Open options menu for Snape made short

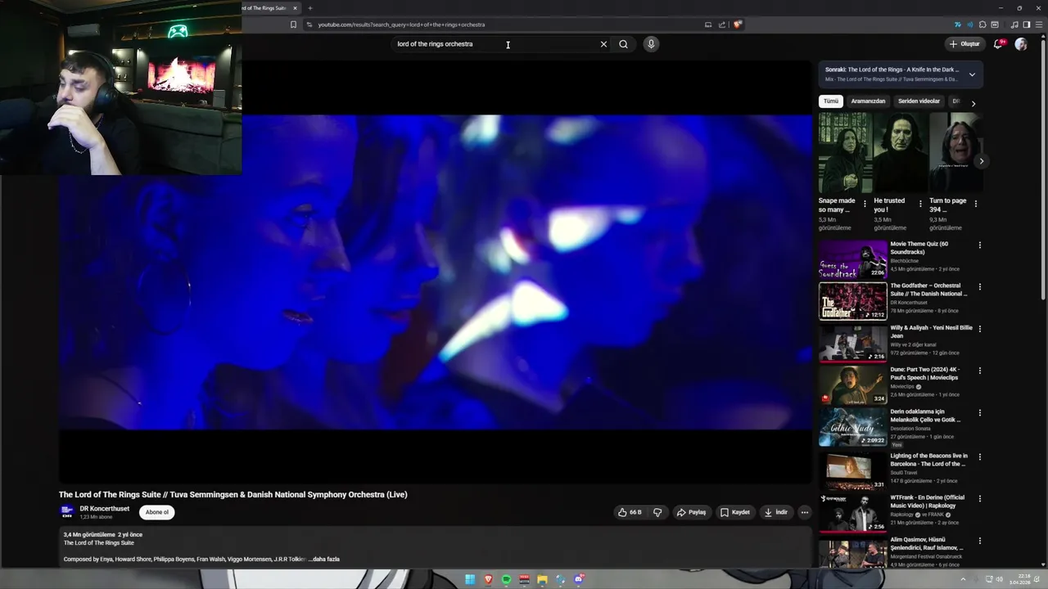point(865,204)
